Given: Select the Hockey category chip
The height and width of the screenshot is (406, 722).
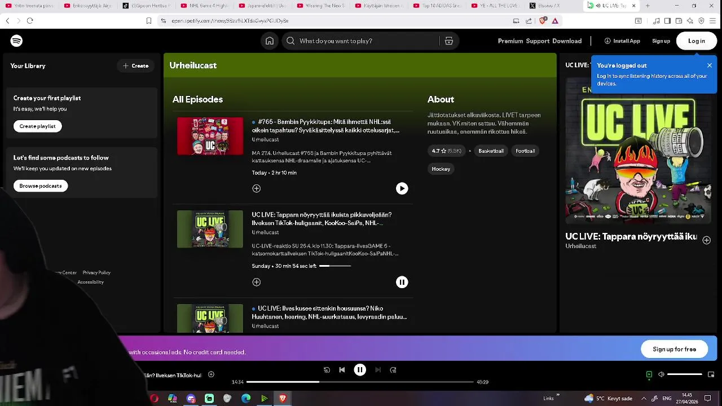Looking at the screenshot, I should [441, 169].
